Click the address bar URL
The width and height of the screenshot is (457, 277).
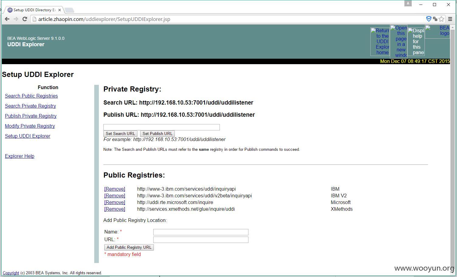pos(104,19)
